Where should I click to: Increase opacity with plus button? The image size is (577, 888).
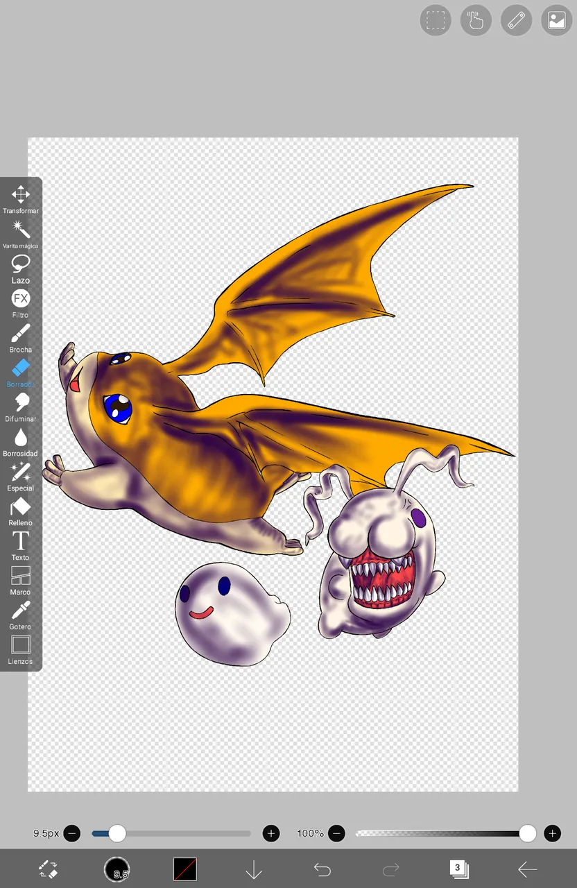point(553,833)
